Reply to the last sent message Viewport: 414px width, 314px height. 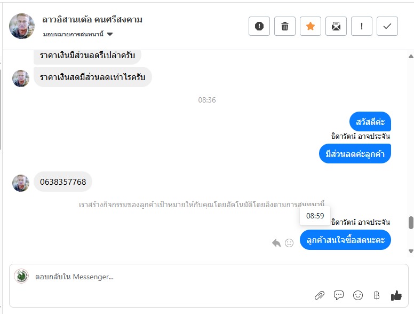click(x=276, y=243)
